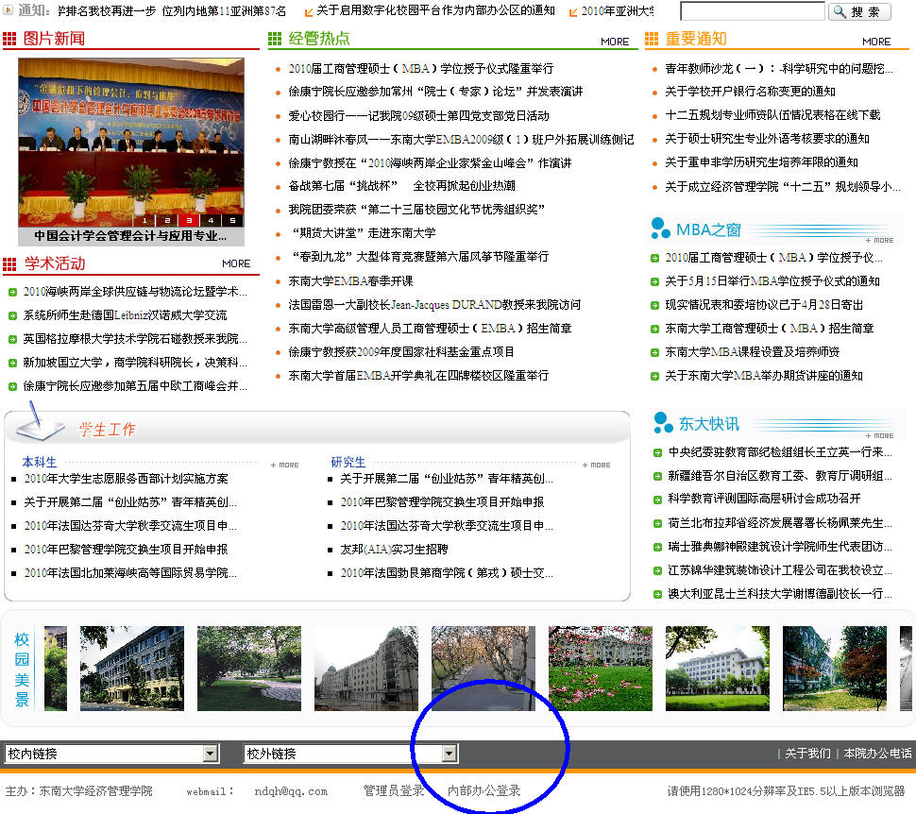Click the red grid icon beside 图片新闻

[x=9, y=39]
